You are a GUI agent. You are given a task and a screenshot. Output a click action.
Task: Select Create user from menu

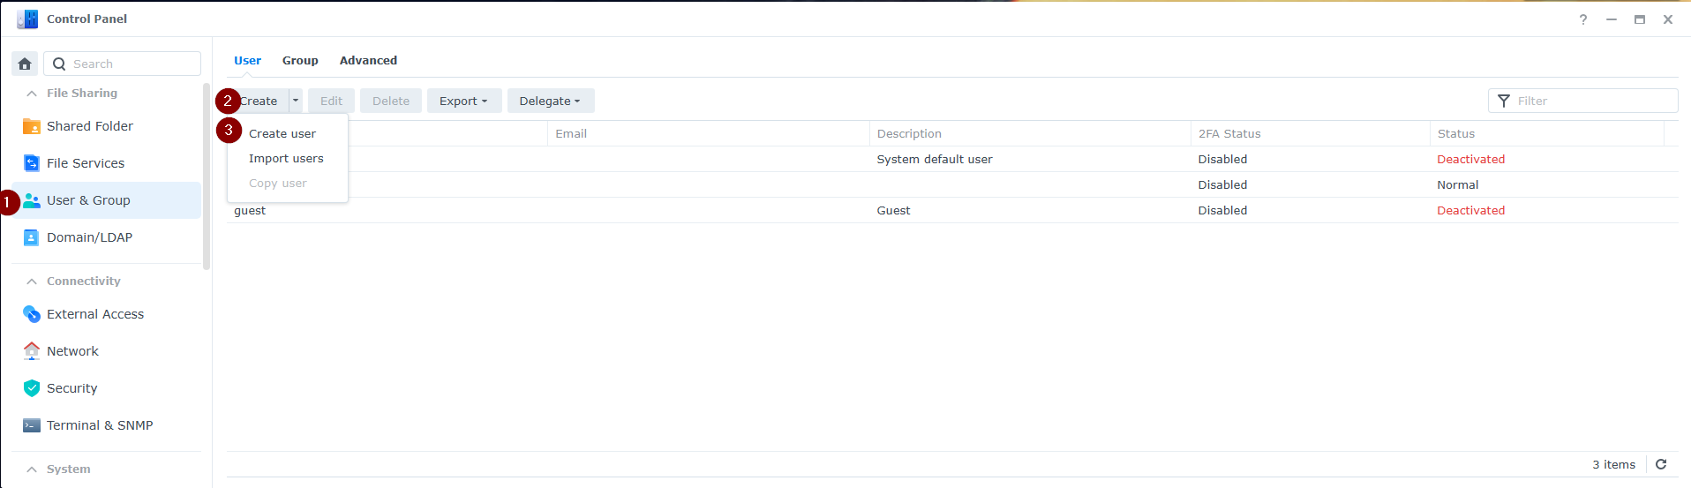coord(282,134)
